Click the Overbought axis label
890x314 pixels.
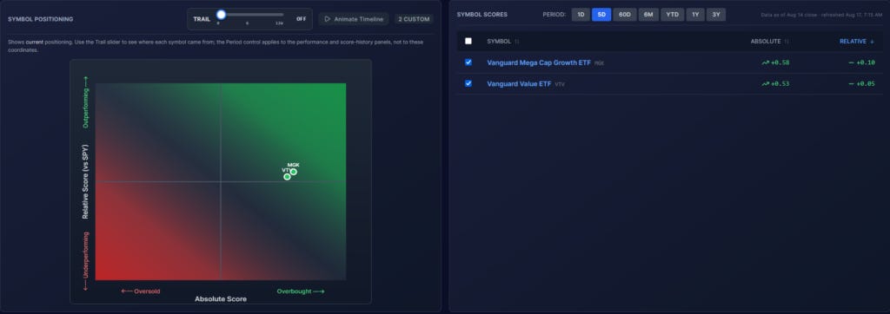[x=301, y=291]
